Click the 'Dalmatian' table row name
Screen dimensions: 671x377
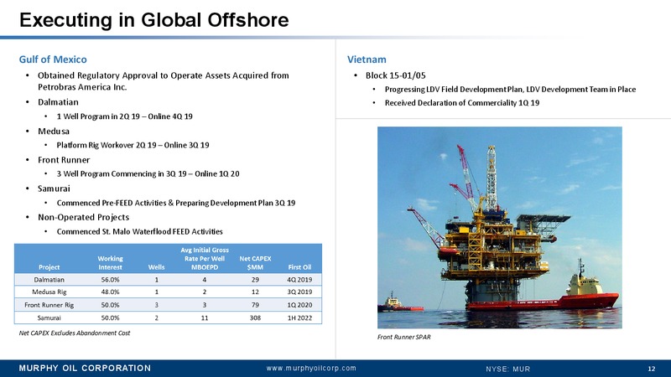point(49,280)
